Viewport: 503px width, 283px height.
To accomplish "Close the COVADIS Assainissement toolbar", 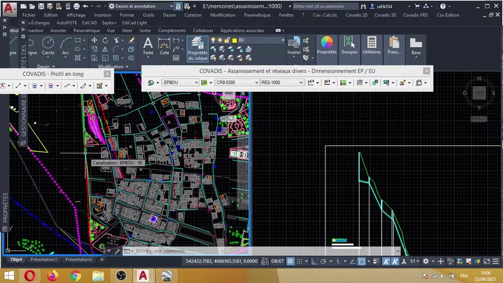I will point(427,71).
